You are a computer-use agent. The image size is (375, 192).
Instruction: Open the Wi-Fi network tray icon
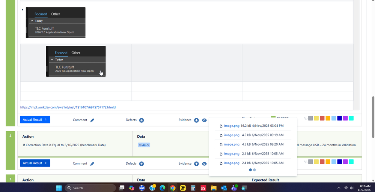pyautogui.click(x=346, y=188)
